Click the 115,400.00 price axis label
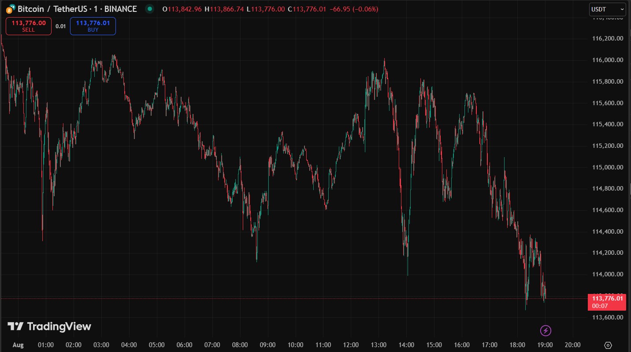The image size is (631, 352). 608,124
